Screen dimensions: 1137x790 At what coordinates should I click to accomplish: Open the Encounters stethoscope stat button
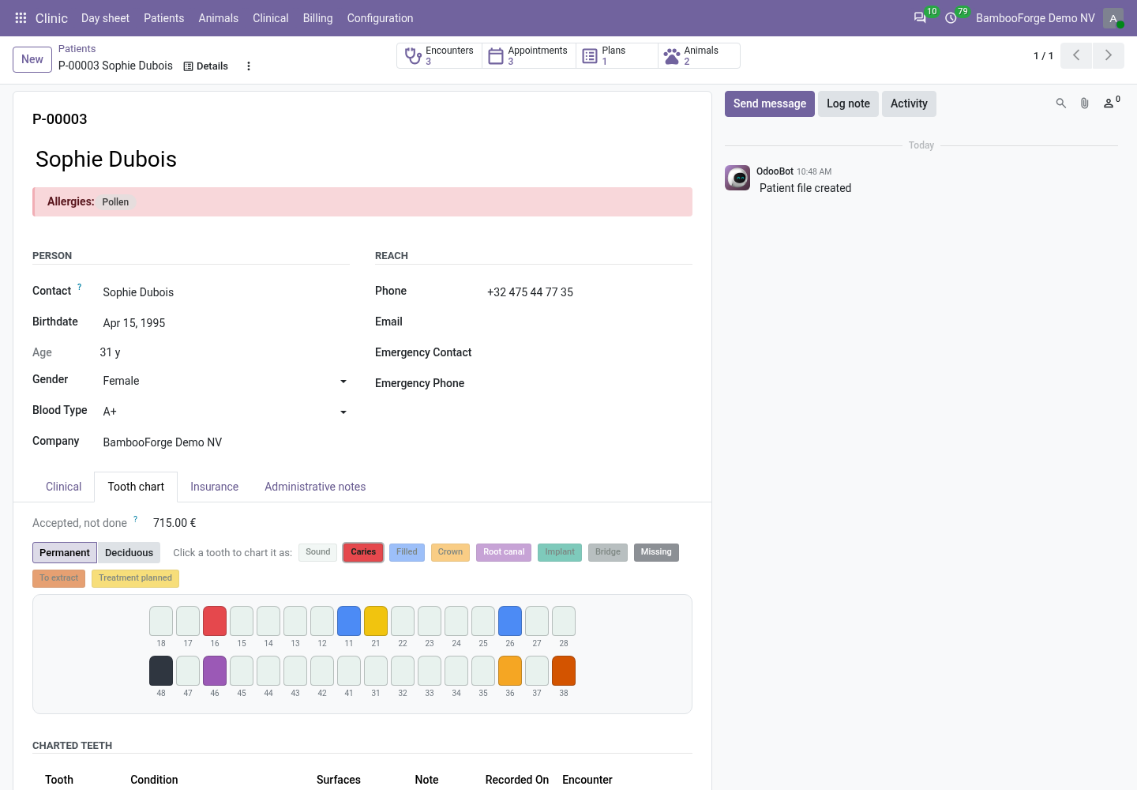click(x=439, y=56)
